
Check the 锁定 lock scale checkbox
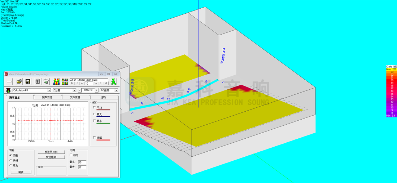[x=71, y=155]
